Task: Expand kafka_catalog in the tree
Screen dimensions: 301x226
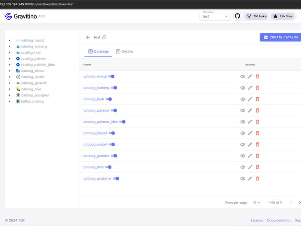Action: pyautogui.click(x=10, y=101)
